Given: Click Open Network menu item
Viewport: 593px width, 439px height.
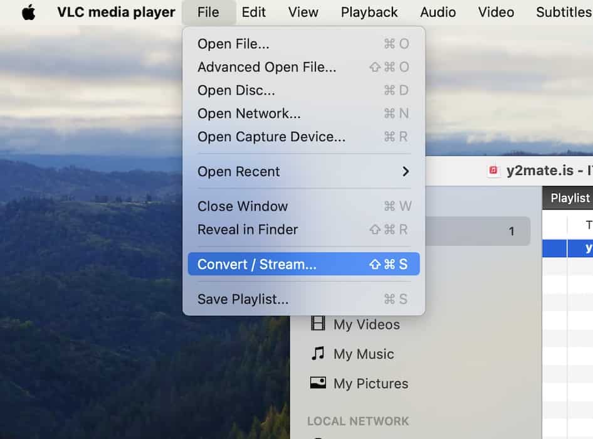Looking at the screenshot, I should coord(249,114).
